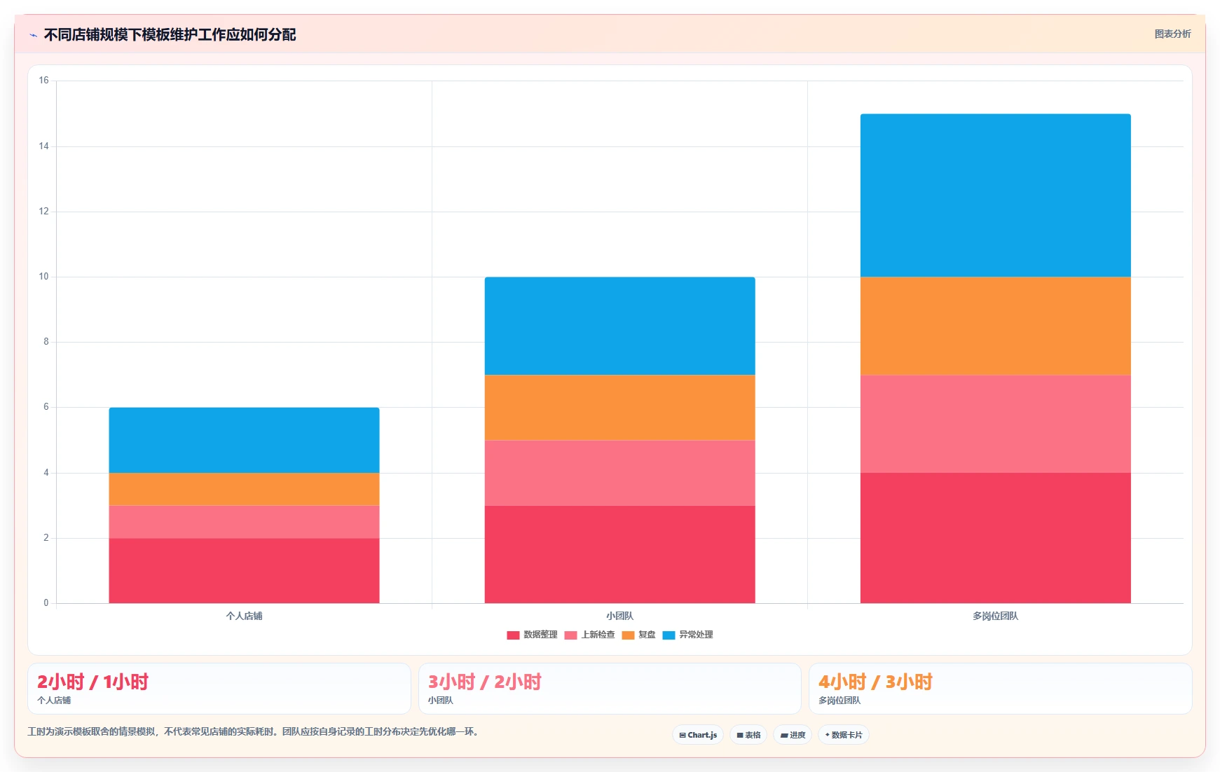
Task: Select the 数据卡片 tag chip
Action: click(844, 735)
